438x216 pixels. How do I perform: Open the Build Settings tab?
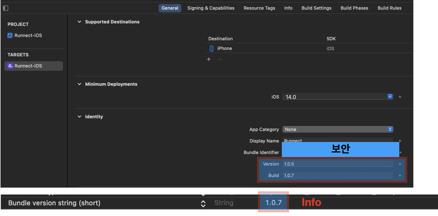(x=316, y=8)
